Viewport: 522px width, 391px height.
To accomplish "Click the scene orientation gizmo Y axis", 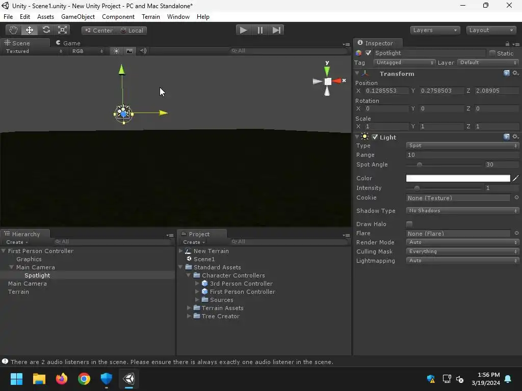I will pyautogui.click(x=327, y=70).
